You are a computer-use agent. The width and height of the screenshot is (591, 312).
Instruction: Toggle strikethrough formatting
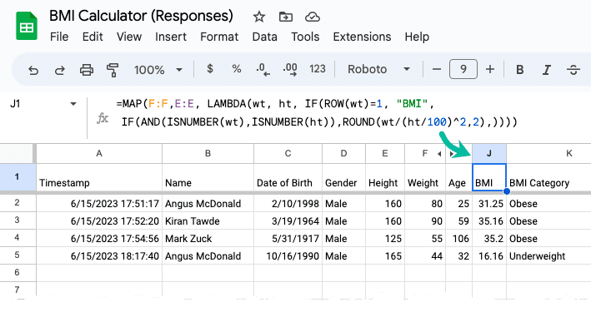573,70
